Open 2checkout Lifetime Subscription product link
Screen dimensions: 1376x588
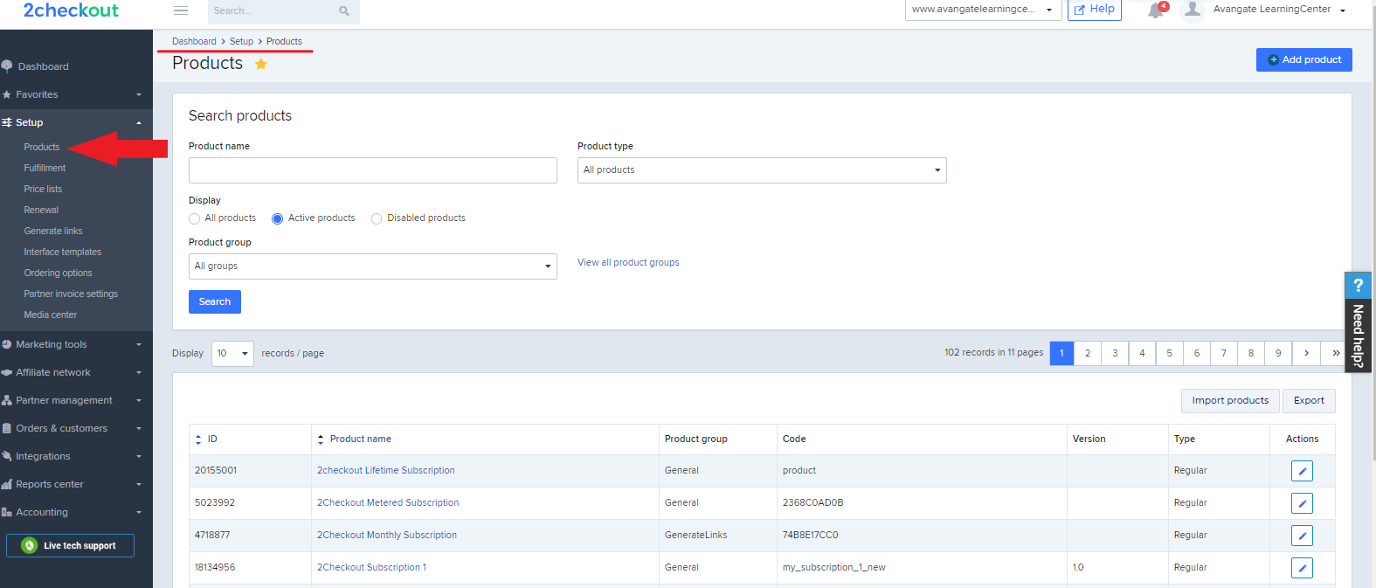386,470
